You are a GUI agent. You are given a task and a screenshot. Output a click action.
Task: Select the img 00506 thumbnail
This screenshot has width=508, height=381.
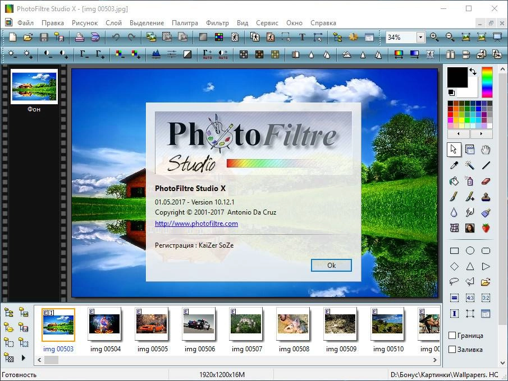(200, 324)
